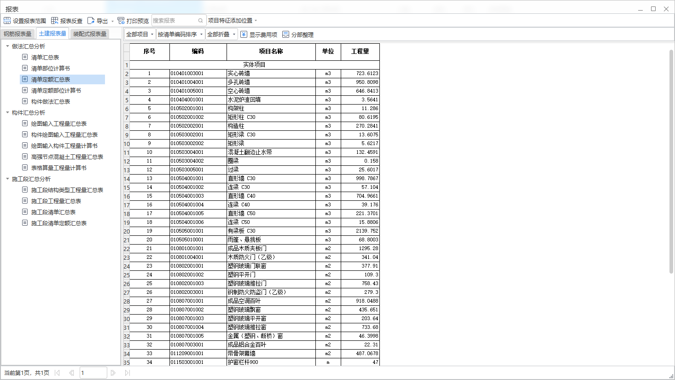The image size is (675, 380).
Task: Select 绘图输入构件工程量计算书 report
Action: (64, 146)
